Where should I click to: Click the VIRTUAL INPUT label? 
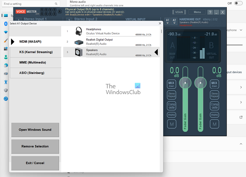coord(135,19)
